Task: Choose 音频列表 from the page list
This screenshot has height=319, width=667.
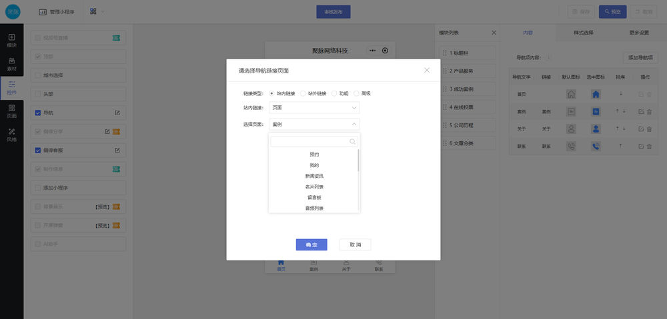Action: (314, 208)
